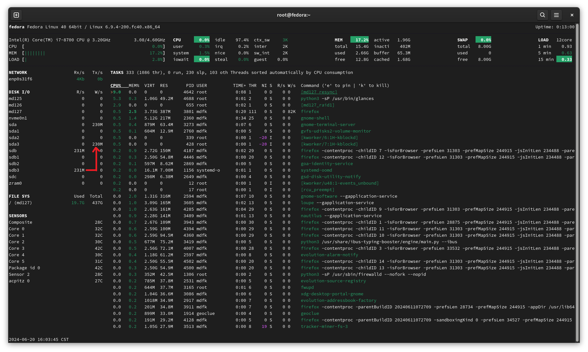
Task: Click the SWAP 0.0% highlighted value
Action: (483, 40)
